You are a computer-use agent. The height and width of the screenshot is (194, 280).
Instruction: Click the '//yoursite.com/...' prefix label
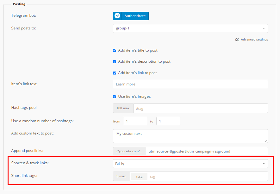click(129, 151)
